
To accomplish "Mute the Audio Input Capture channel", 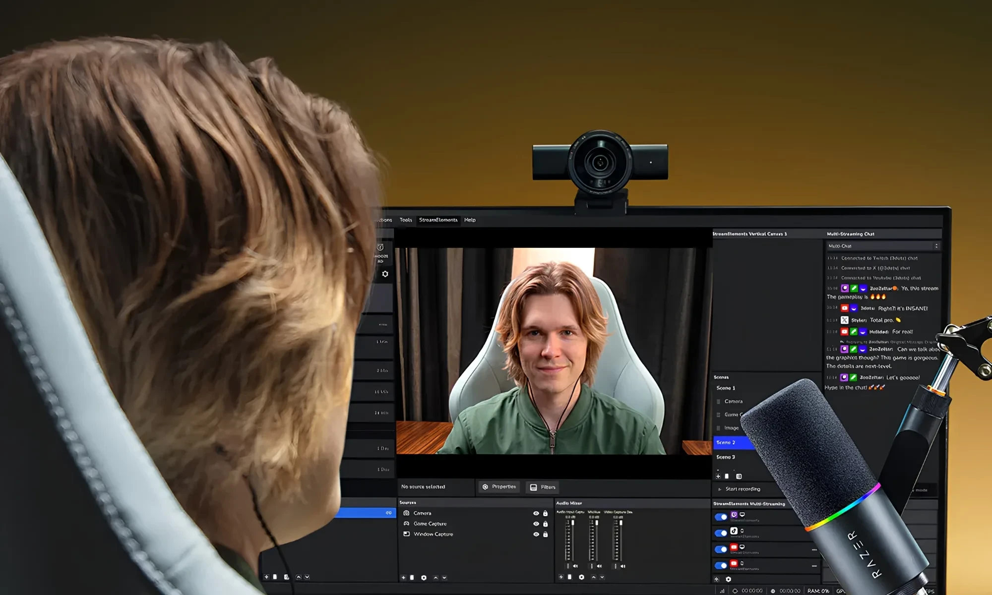I will click(575, 566).
